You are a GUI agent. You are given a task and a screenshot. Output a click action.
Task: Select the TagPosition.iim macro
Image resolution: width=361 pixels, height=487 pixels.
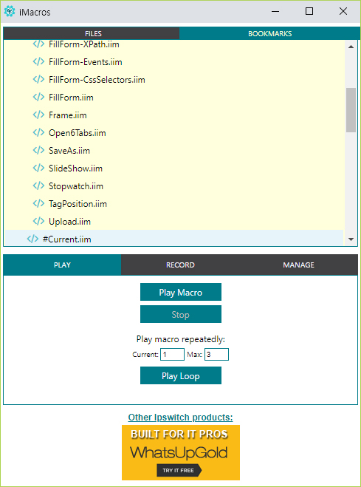(78, 203)
